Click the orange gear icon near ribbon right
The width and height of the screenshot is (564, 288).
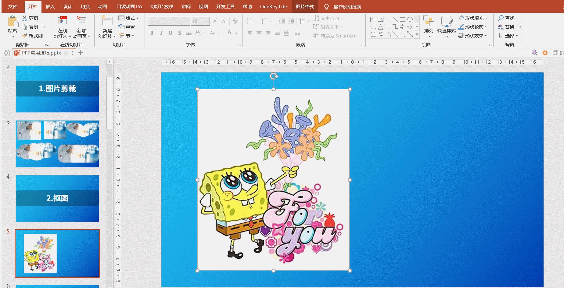545,53
